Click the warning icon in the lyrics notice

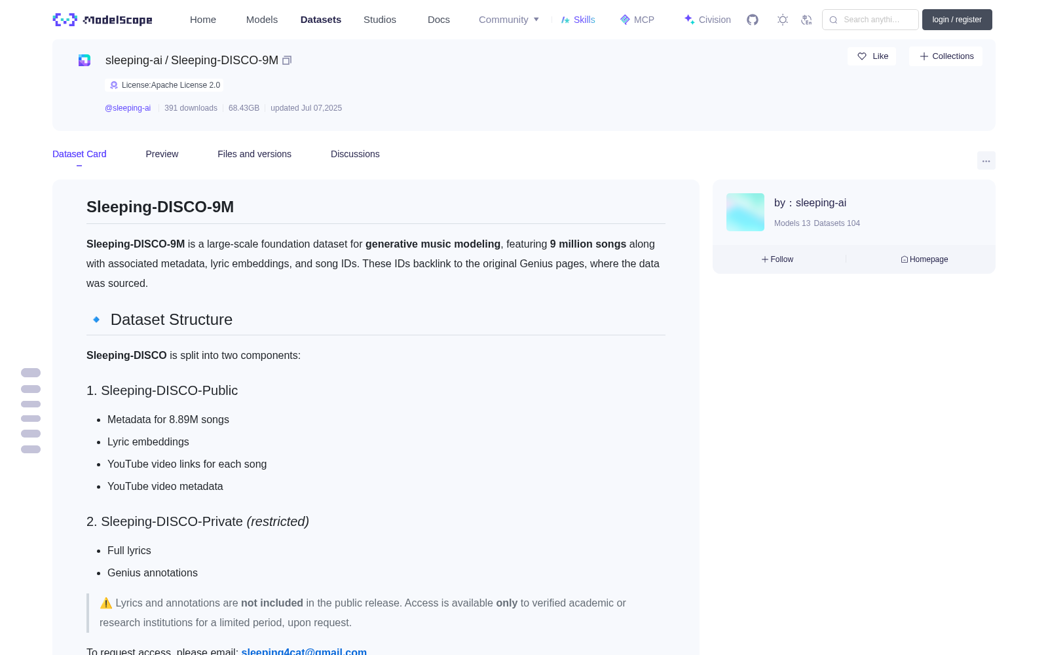coord(106,603)
